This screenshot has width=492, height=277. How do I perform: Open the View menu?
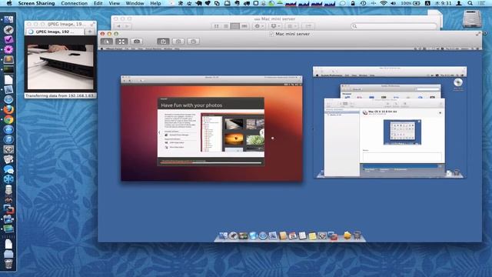[115, 3]
